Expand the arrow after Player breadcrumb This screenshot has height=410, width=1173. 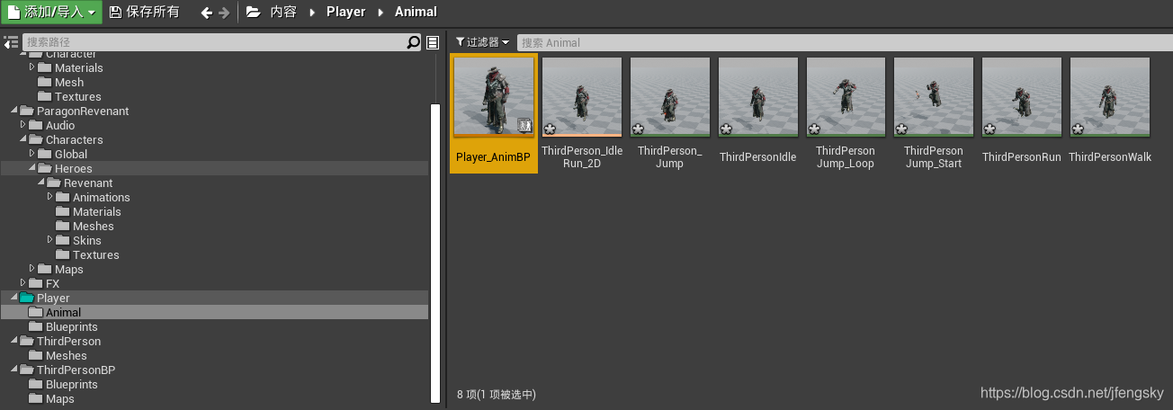click(x=381, y=13)
